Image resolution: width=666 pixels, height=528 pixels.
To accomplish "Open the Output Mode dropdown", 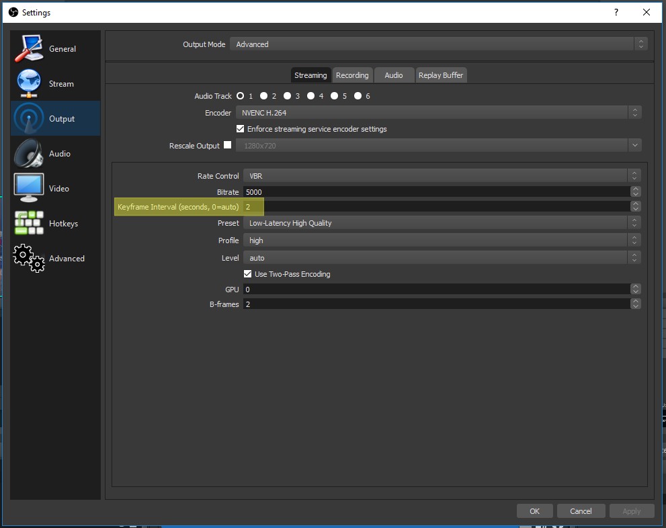I will 438,44.
